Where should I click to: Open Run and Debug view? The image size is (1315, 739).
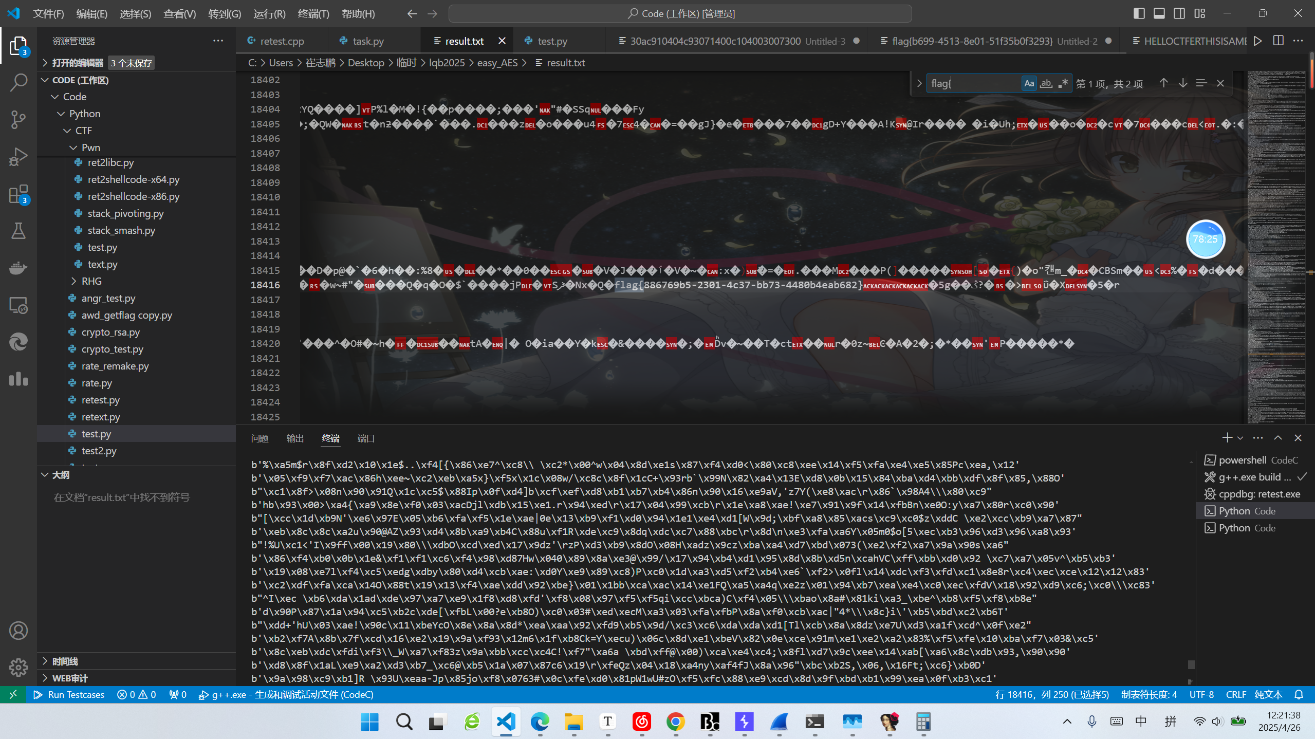point(18,157)
